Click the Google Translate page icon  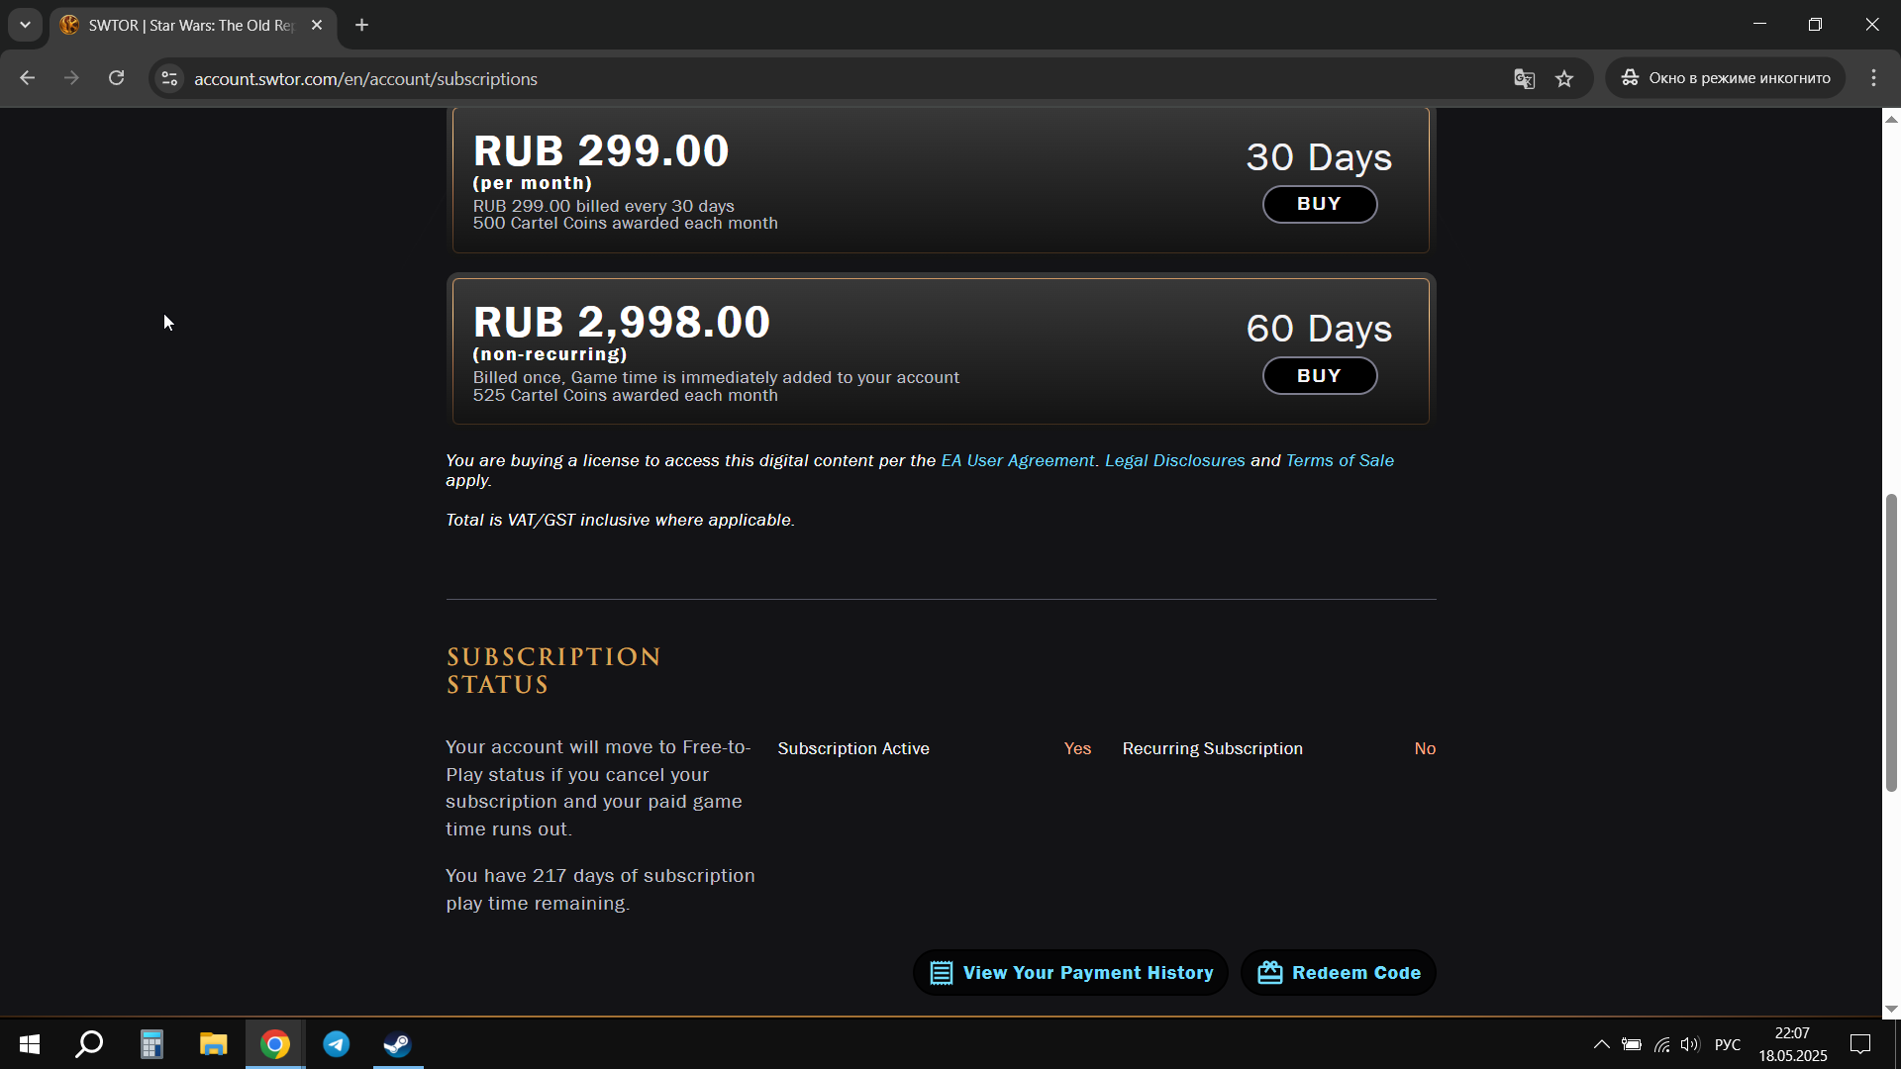[1524, 79]
